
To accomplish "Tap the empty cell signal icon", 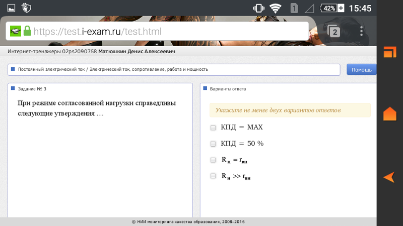I will (x=309, y=9).
